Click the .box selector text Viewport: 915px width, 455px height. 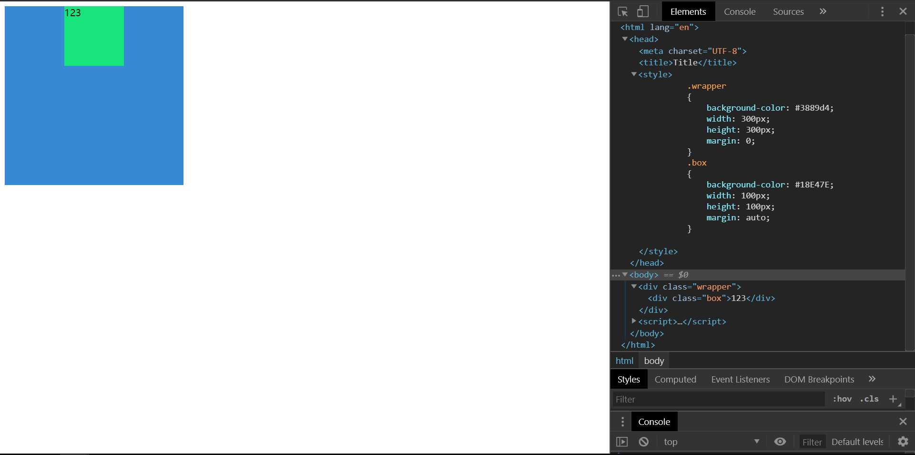[x=697, y=163]
